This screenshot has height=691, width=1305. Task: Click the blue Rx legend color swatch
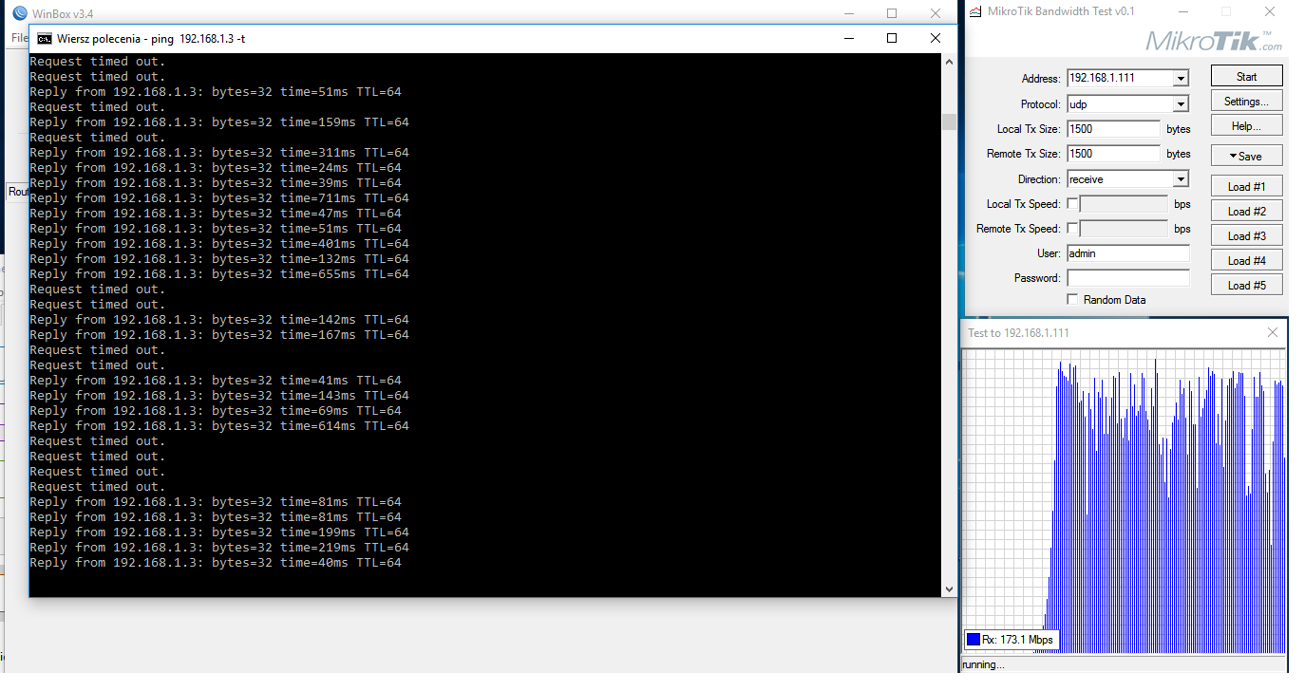pos(974,640)
